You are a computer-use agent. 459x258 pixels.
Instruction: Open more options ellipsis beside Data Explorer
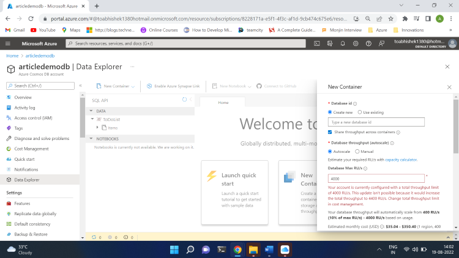[x=132, y=67]
